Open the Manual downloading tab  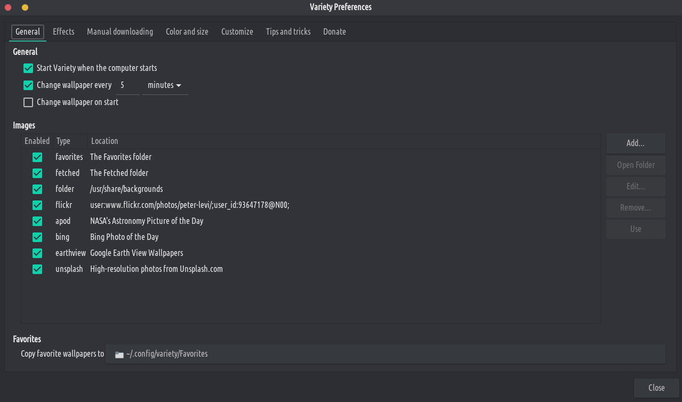point(120,32)
